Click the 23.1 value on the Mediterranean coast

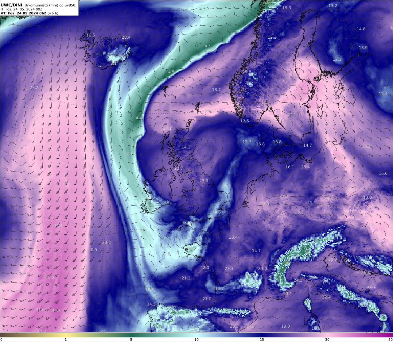pos(287,294)
